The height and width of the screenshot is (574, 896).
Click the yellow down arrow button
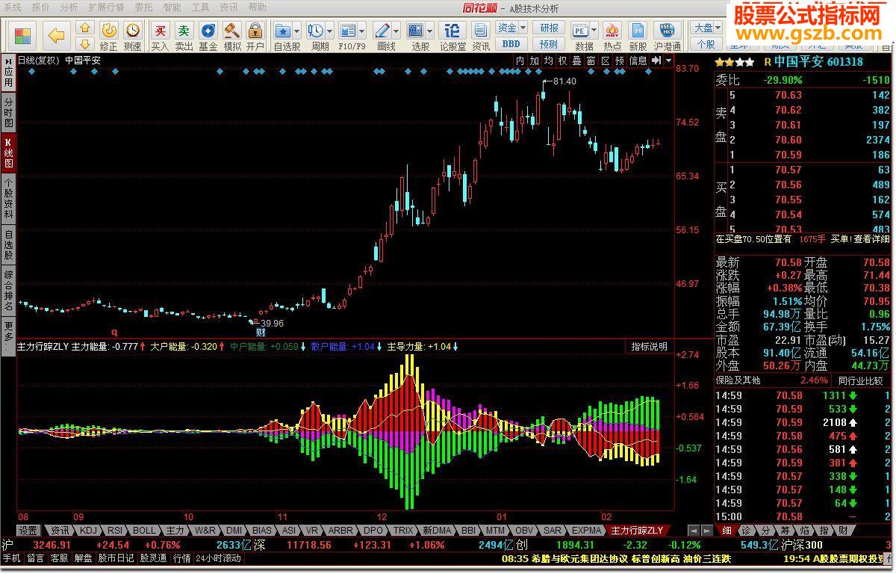(x=85, y=43)
